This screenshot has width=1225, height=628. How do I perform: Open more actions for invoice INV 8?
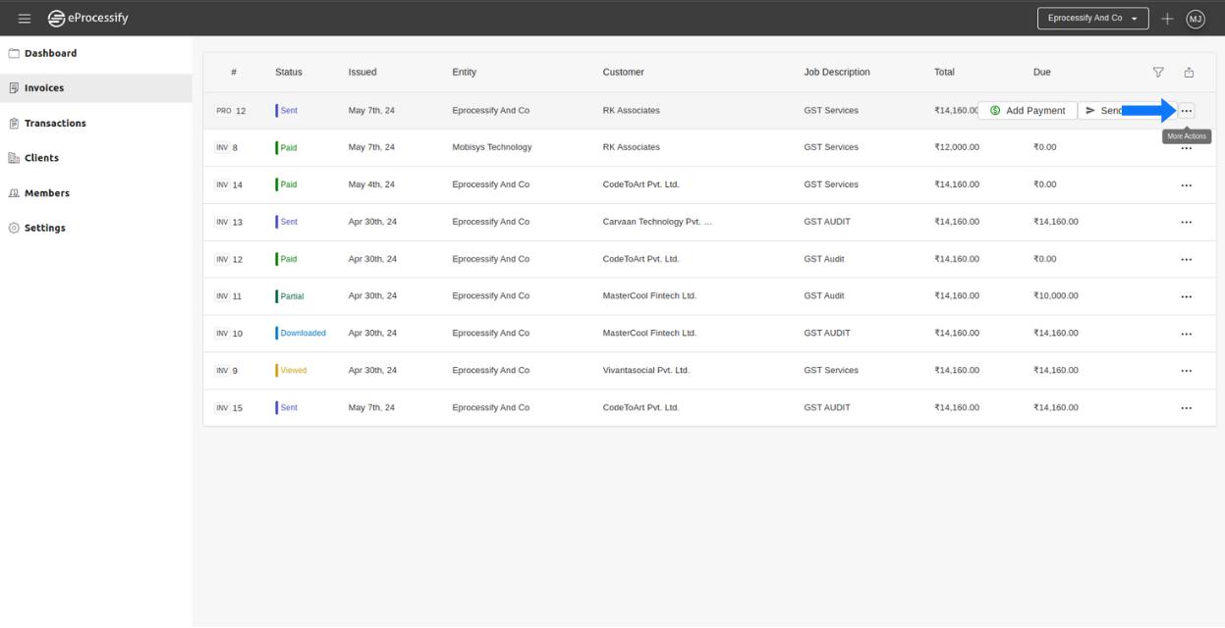pyautogui.click(x=1187, y=148)
